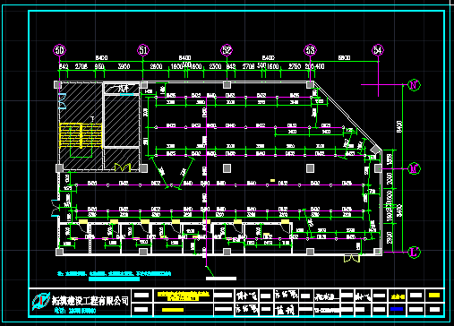The height and width of the screenshot is (326, 454).
Task: Select the cyan bar under the note text
Action: click(115, 279)
